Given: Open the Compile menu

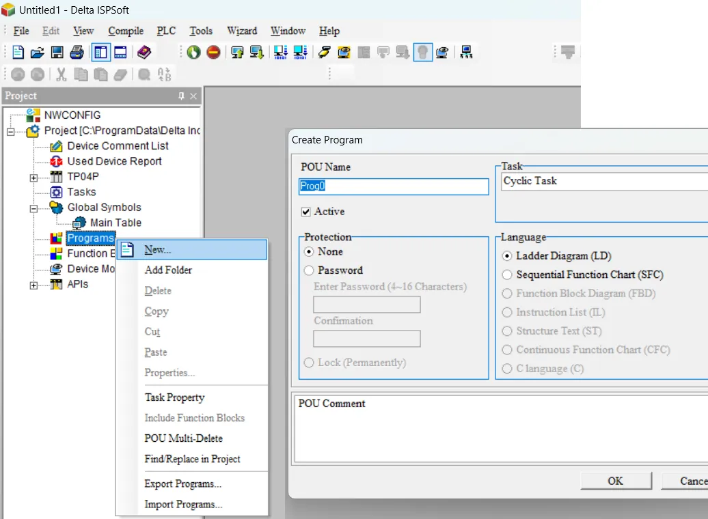Looking at the screenshot, I should pos(126,31).
